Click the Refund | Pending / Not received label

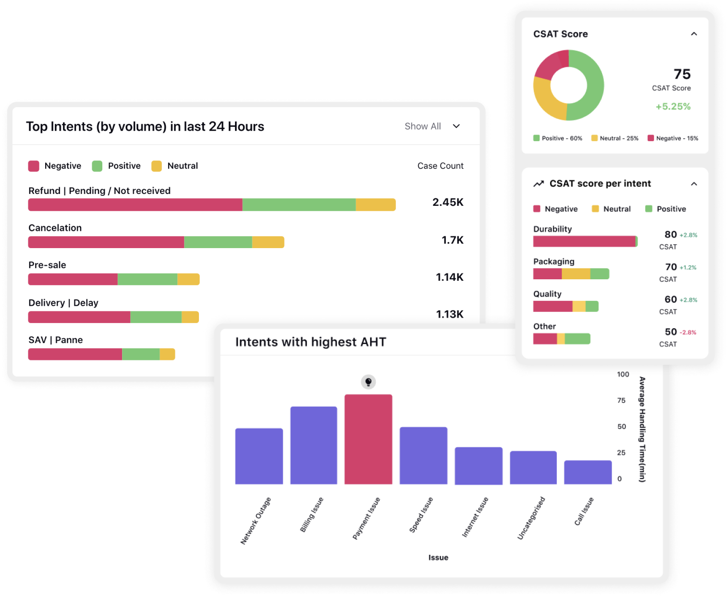(x=99, y=191)
